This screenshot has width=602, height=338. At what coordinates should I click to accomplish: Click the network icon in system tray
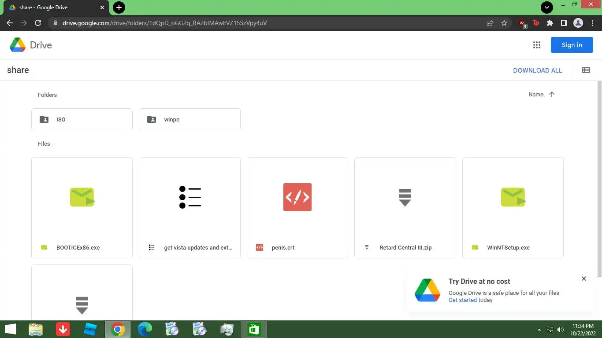550,330
